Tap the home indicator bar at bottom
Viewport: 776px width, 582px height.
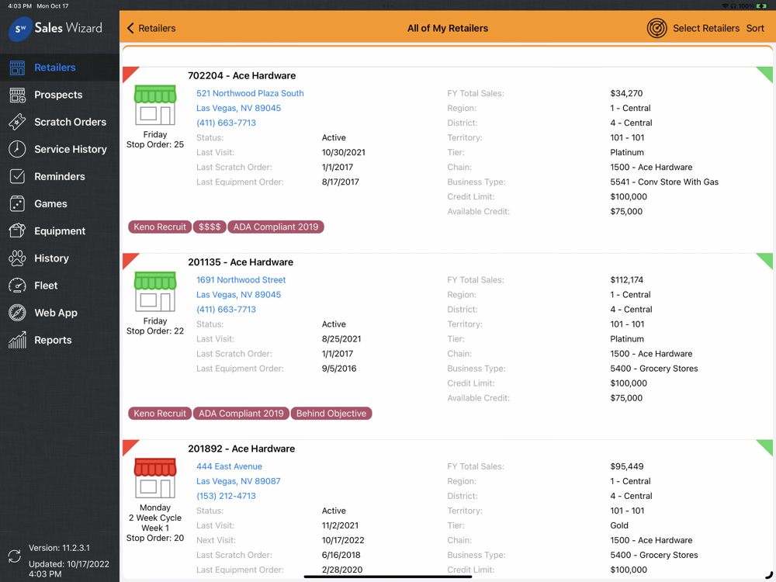coord(388,577)
